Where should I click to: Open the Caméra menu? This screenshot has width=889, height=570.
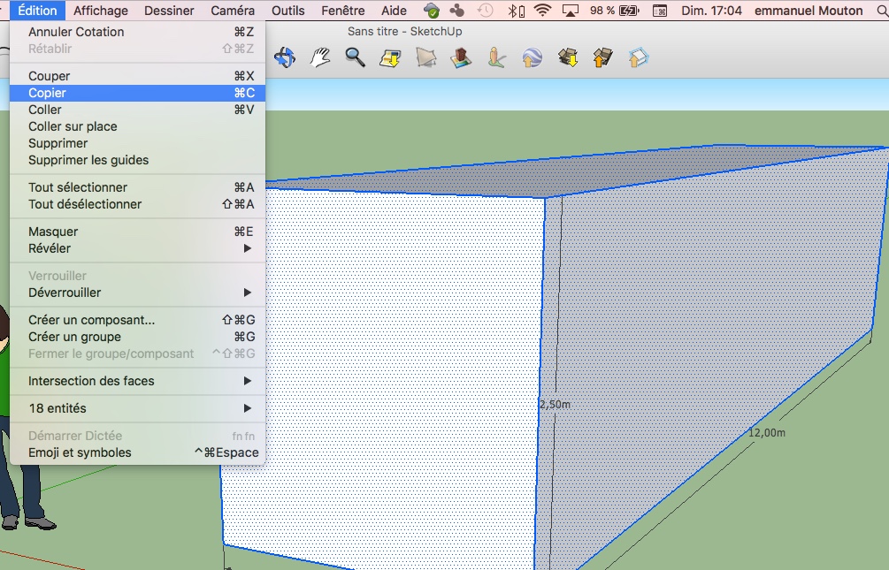[233, 11]
